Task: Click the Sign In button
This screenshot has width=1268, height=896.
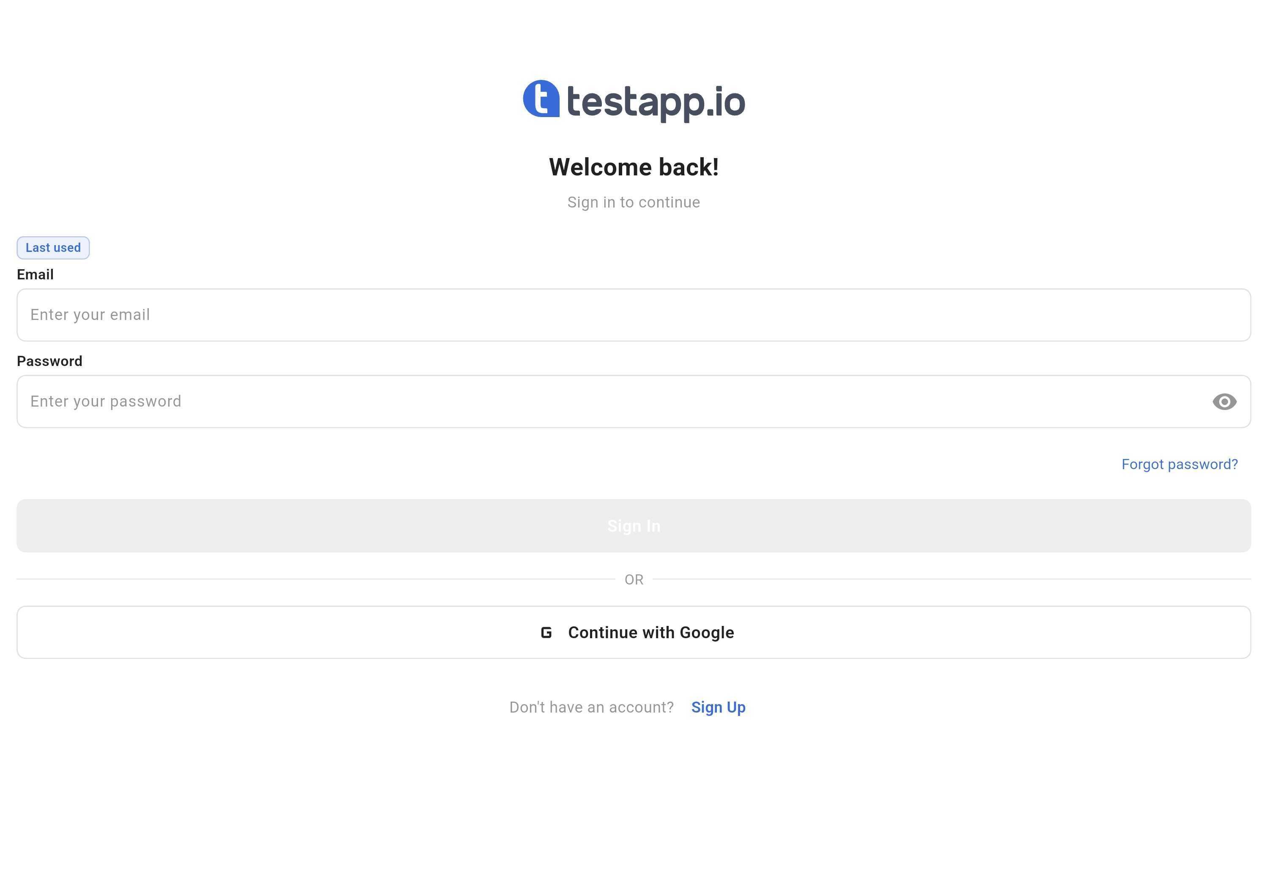Action: point(634,526)
